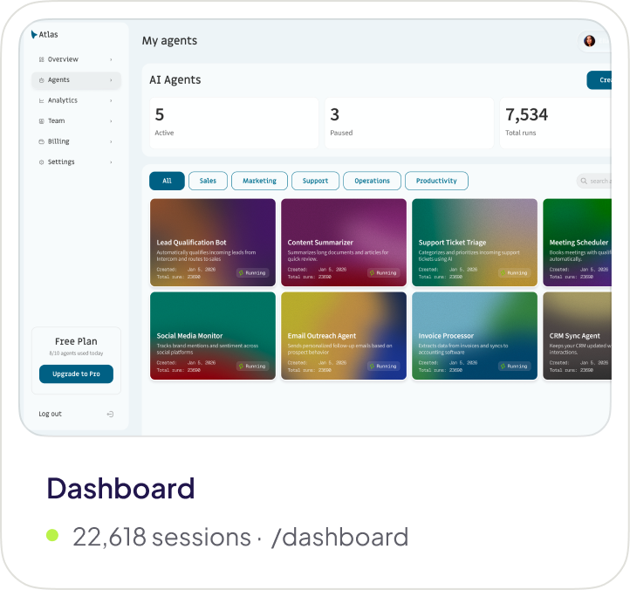Click the search agents input field
Viewport: 630px width, 590px height.
(x=597, y=181)
